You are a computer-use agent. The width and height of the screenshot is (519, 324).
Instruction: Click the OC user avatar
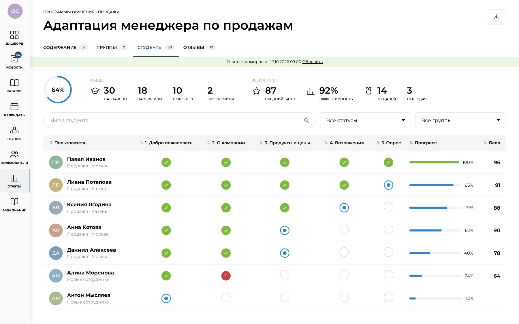[15, 11]
